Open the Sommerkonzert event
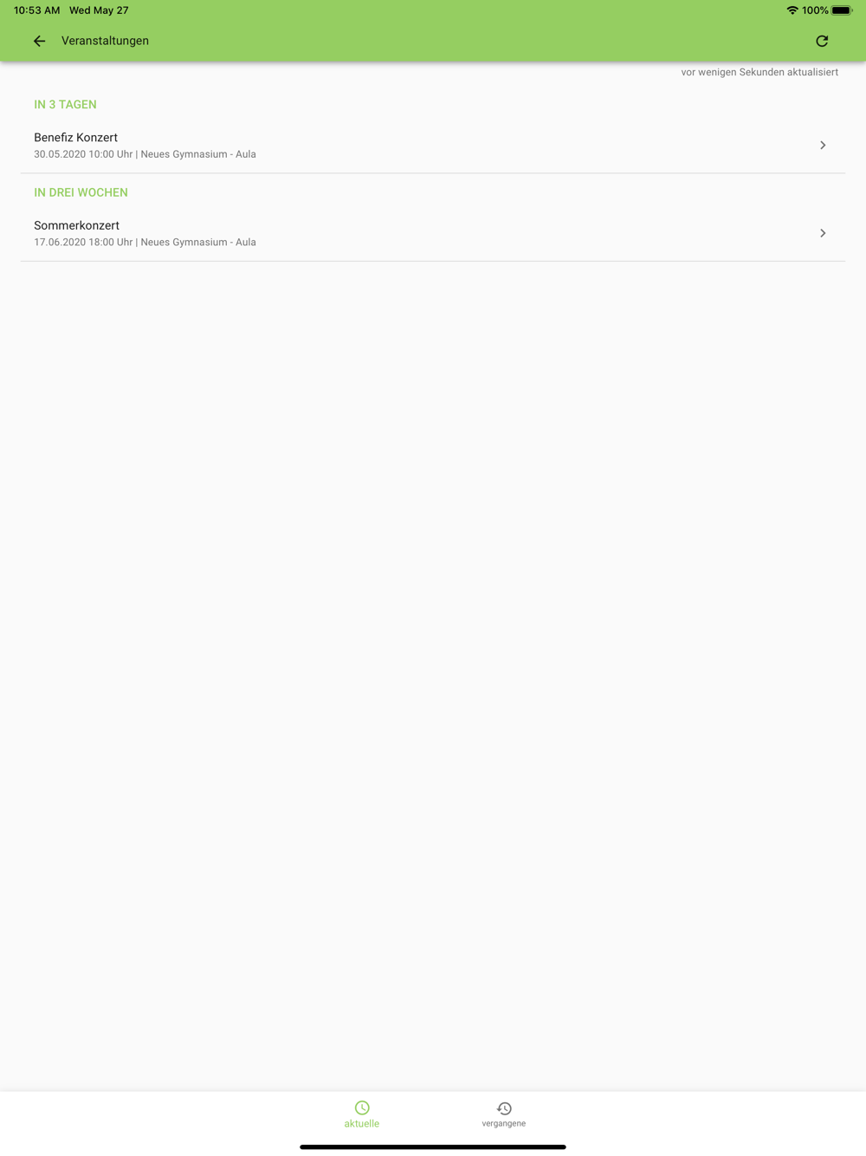The image size is (866, 1156). pyautogui.click(x=433, y=233)
